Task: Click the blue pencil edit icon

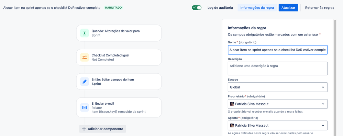Action: [85, 82]
